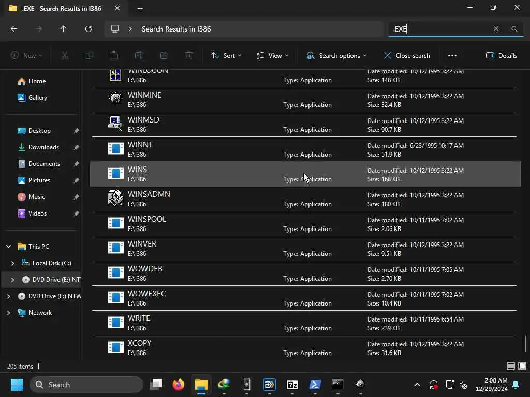Expand the address bar breadcrumb chevron

point(130,29)
